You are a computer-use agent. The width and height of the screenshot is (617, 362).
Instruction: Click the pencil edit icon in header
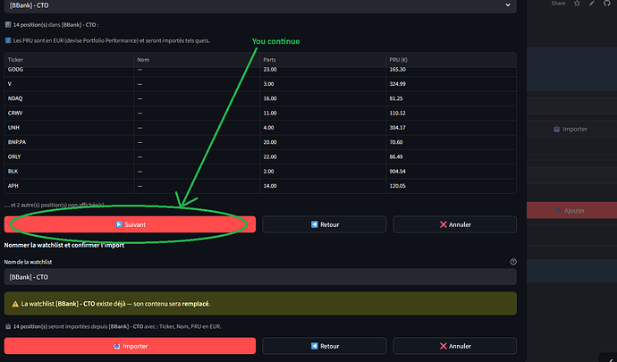click(x=592, y=4)
